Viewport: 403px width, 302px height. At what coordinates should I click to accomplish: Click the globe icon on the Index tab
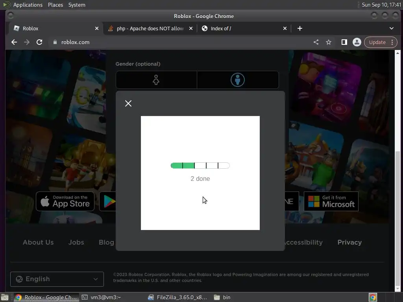[205, 28]
